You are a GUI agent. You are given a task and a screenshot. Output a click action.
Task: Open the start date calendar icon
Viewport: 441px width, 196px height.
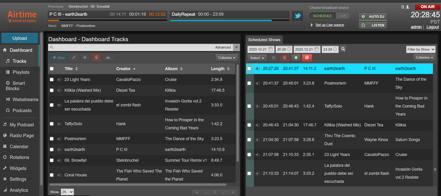[270, 49]
